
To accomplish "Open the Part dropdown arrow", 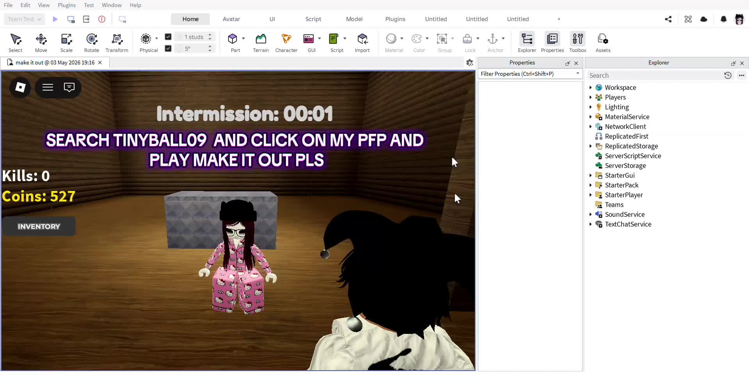I will 243,38.
